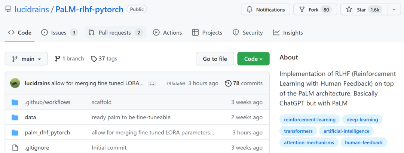
Task: Switch to the Issues tab
Action: [59, 33]
